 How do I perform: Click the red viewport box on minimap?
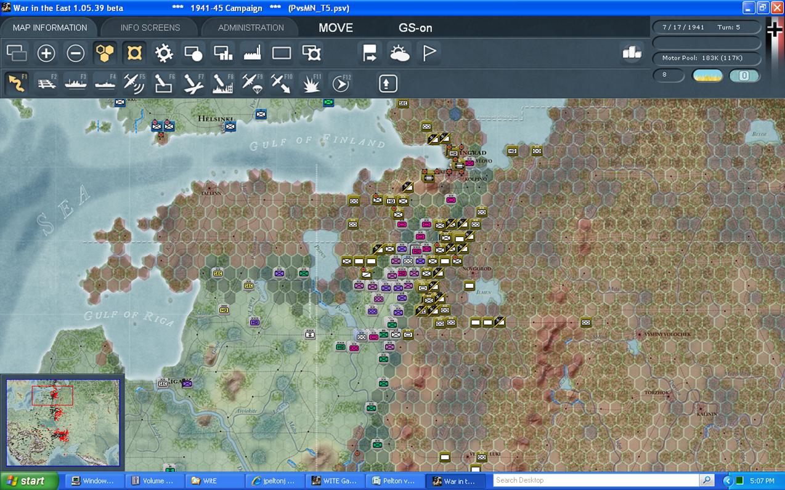(x=52, y=395)
